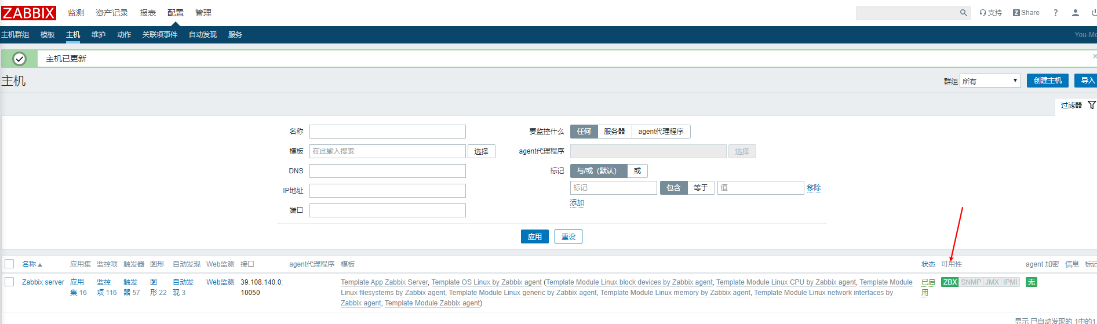Screen dimensions: 1097x324
Task: Click the filter funnel icon
Action: pyautogui.click(x=1091, y=105)
